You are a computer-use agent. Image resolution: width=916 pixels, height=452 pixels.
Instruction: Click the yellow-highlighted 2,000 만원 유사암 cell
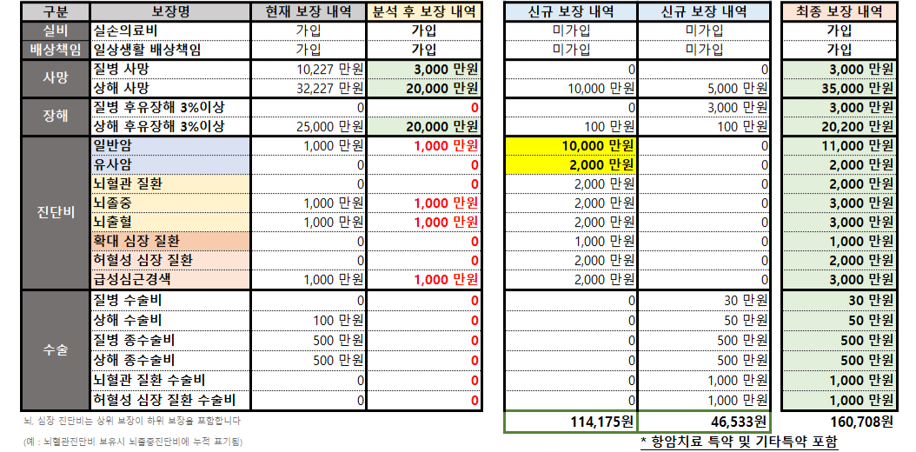point(571,164)
